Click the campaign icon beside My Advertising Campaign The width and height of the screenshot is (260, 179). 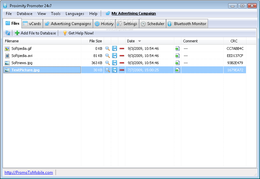coord(108,13)
